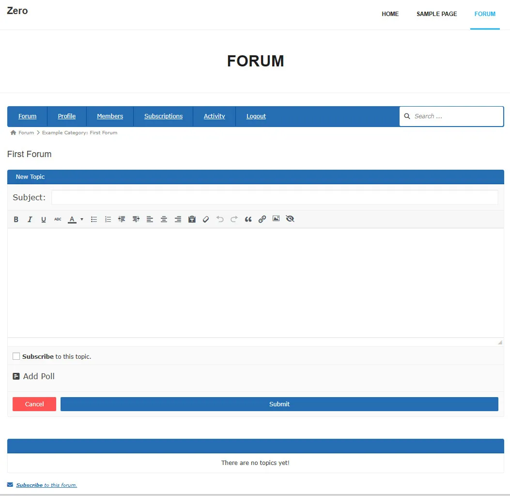Click the red Cancel button
Image resolution: width=510 pixels, height=496 pixels.
pos(34,404)
